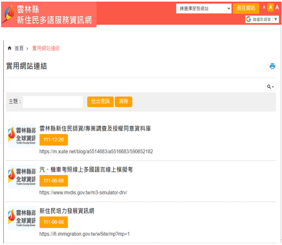Click the 前往網站 button
Screen dimensions: 282x245
click(x=246, y=8)
